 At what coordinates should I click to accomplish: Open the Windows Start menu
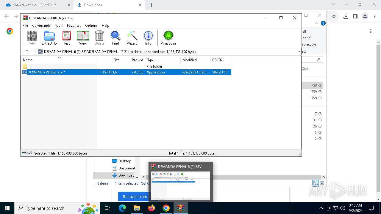coord(7,208)
